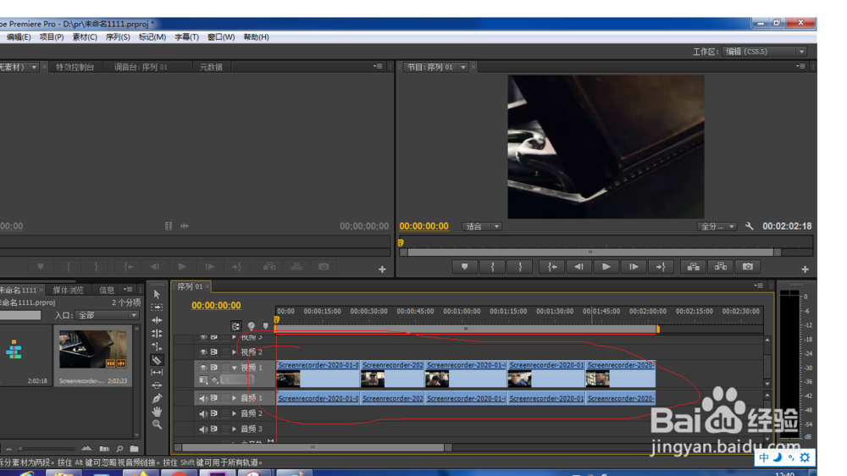The image size is (847, 476).
Task: Hide 视频 1 track with eye toggle
Action: [x=203, y=368]
